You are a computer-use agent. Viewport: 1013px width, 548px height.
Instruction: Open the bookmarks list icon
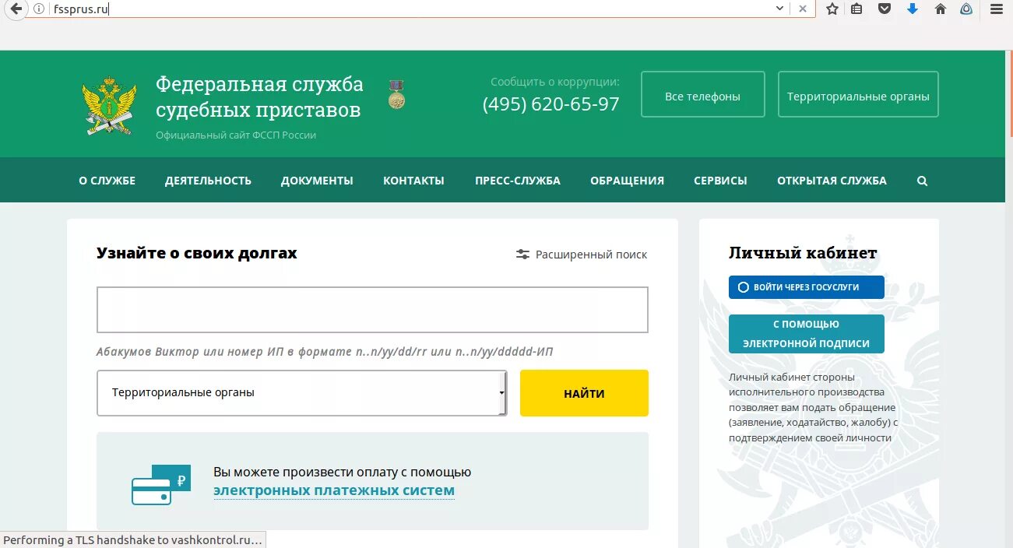coord(856,9)
